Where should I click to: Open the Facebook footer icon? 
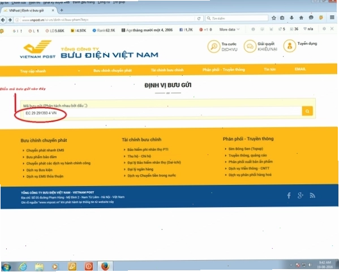coord(289,196)
